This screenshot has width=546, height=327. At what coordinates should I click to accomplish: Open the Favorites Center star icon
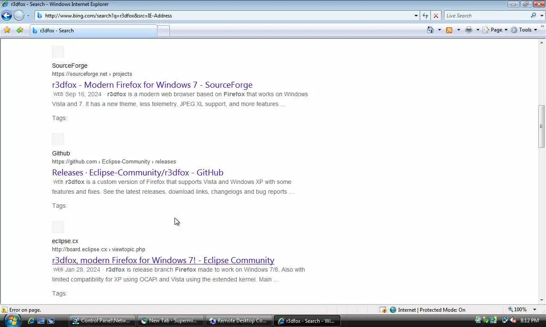(7, 30)
